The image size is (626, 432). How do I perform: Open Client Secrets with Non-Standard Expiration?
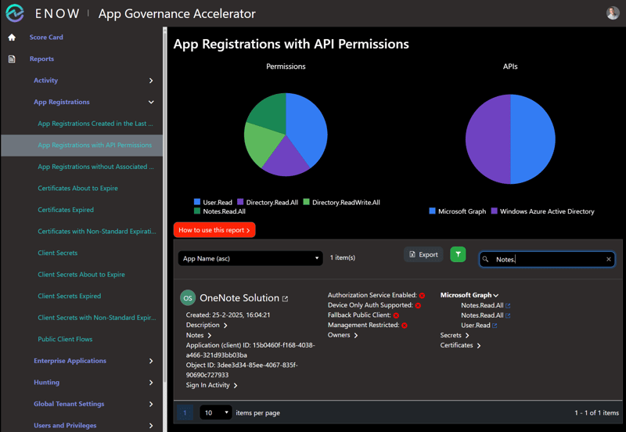click(97, 318)
